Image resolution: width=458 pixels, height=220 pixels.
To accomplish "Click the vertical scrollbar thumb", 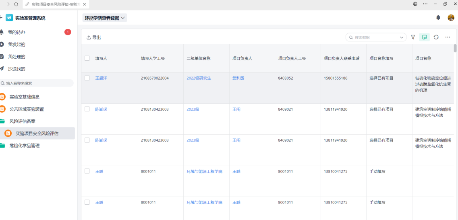I will click(455, 48).
